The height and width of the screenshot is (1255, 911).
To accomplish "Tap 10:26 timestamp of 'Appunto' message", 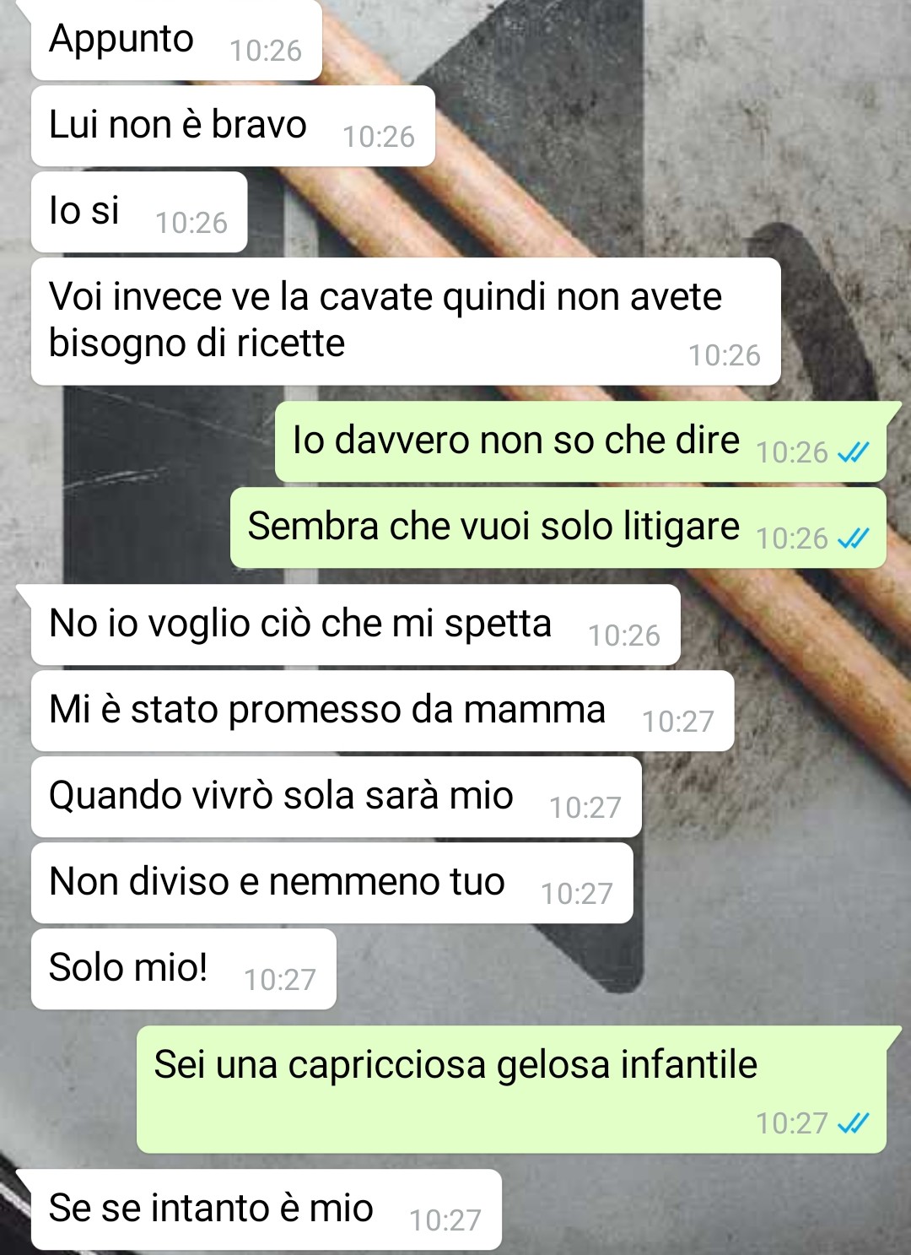I will 266,51.
